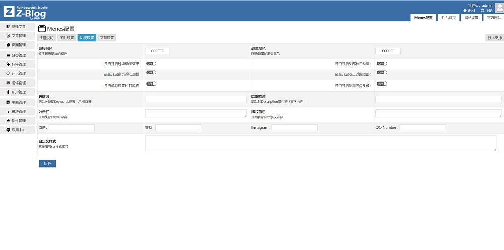Click the 新建文章 icon in the sidebar
504x250 pixels.
(x=8, y=26)
